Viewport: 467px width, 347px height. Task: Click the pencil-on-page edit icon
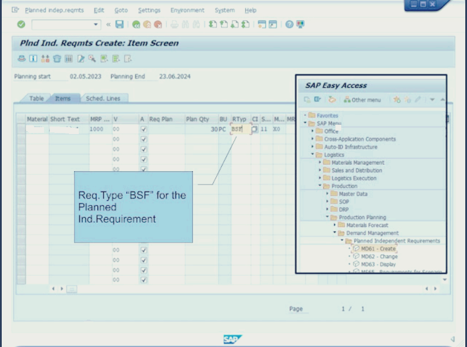pyautogui.click(x=81, y=59)
